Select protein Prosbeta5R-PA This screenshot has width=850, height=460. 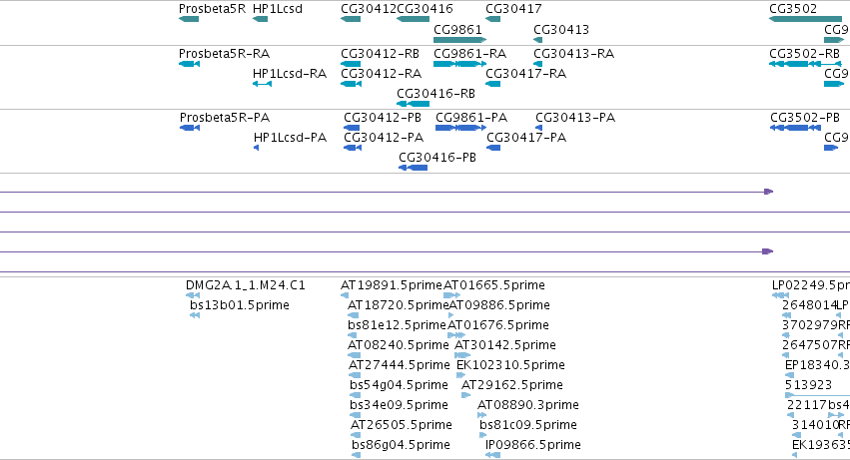pos(225,118)
